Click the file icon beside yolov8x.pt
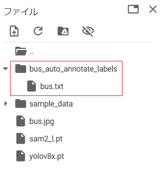 (20, 156)
